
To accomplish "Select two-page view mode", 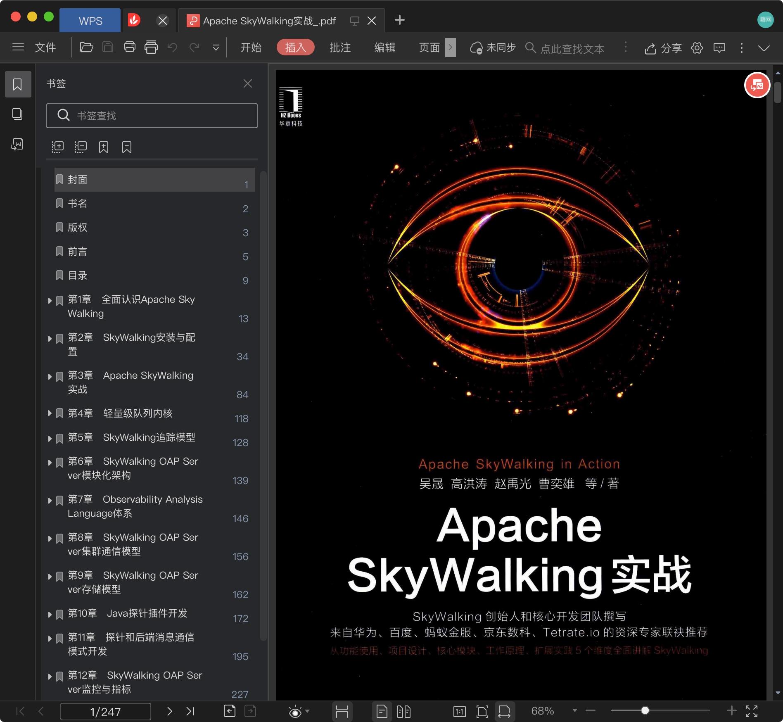I will (x=403, y=711).
